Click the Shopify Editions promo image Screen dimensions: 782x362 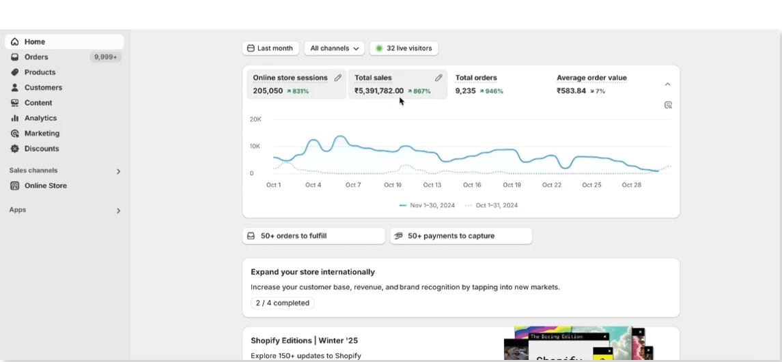tap(578, 344)
